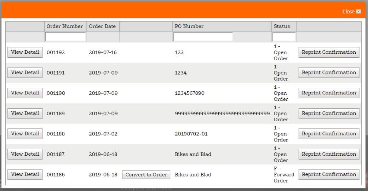Screen dimensions: 368x191
Task: Show details for order 001189
Action: coord(25,114)
